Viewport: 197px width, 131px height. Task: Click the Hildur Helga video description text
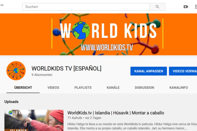tap(132, 126)
